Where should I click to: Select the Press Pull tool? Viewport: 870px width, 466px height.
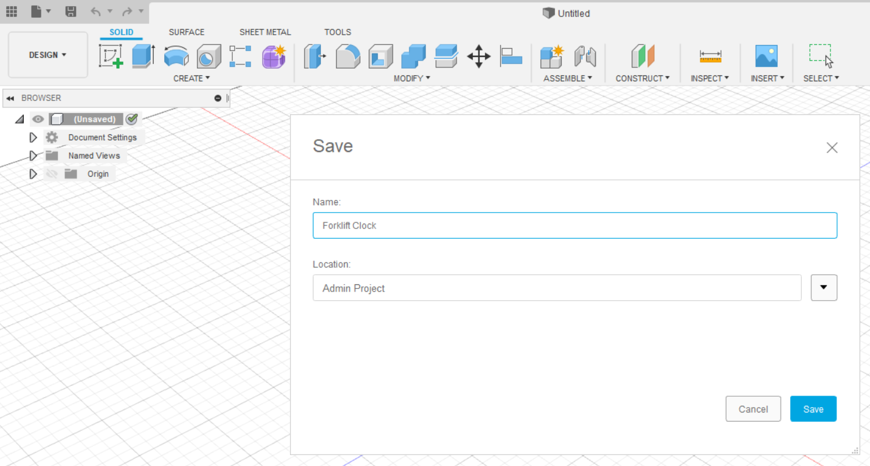[315, 57]
